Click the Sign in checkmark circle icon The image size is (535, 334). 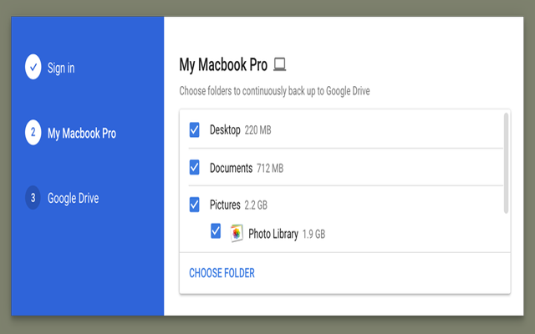[33, 68]
